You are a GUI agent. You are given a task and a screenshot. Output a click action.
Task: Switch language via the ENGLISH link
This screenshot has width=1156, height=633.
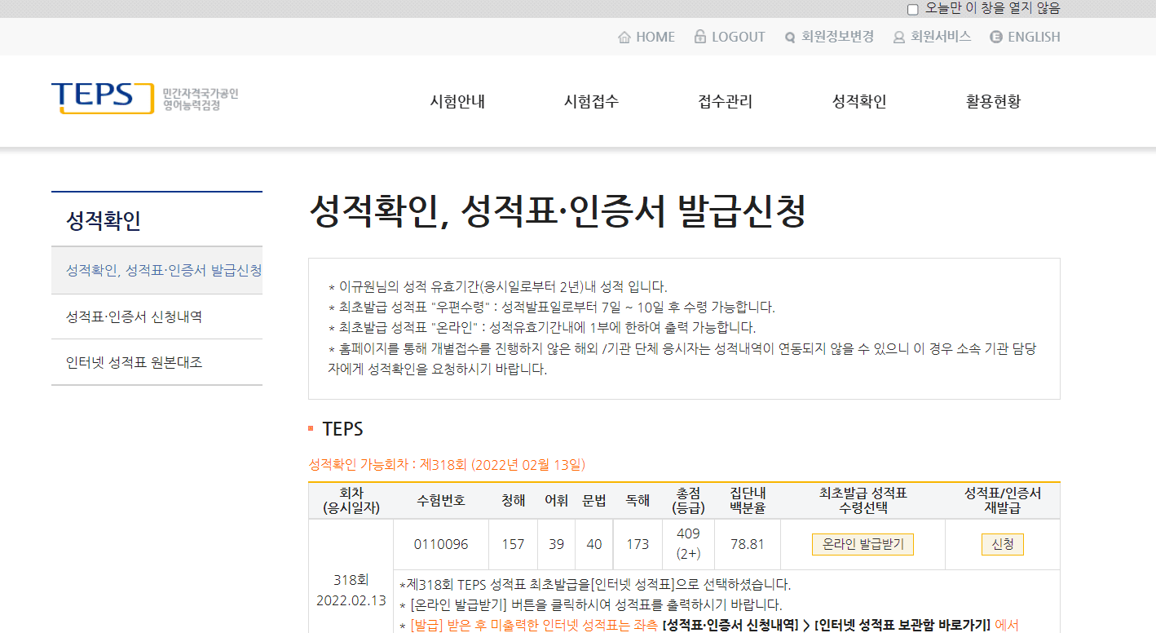pyautogui.click(x=1034, y=37)
